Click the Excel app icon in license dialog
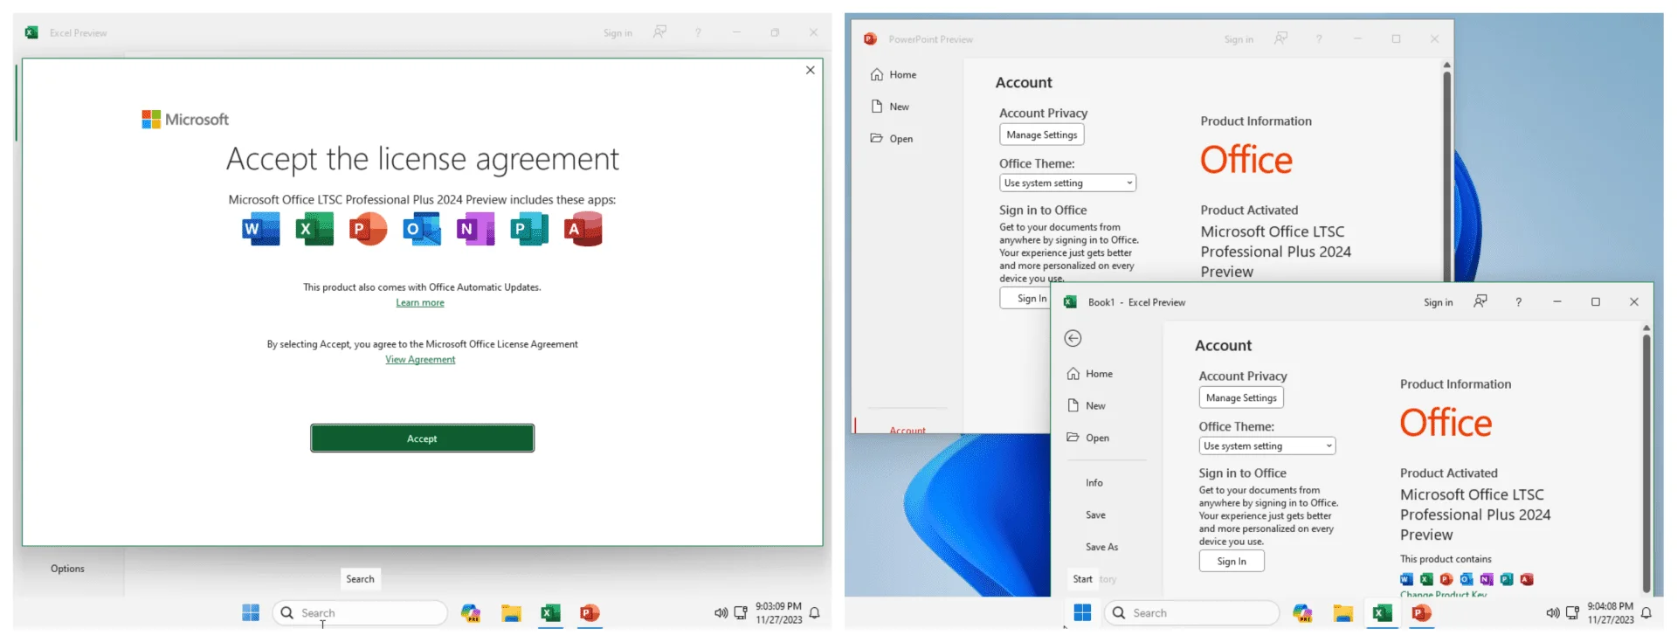This screenshot has width=1677, height=642. [x=314, y=229]
